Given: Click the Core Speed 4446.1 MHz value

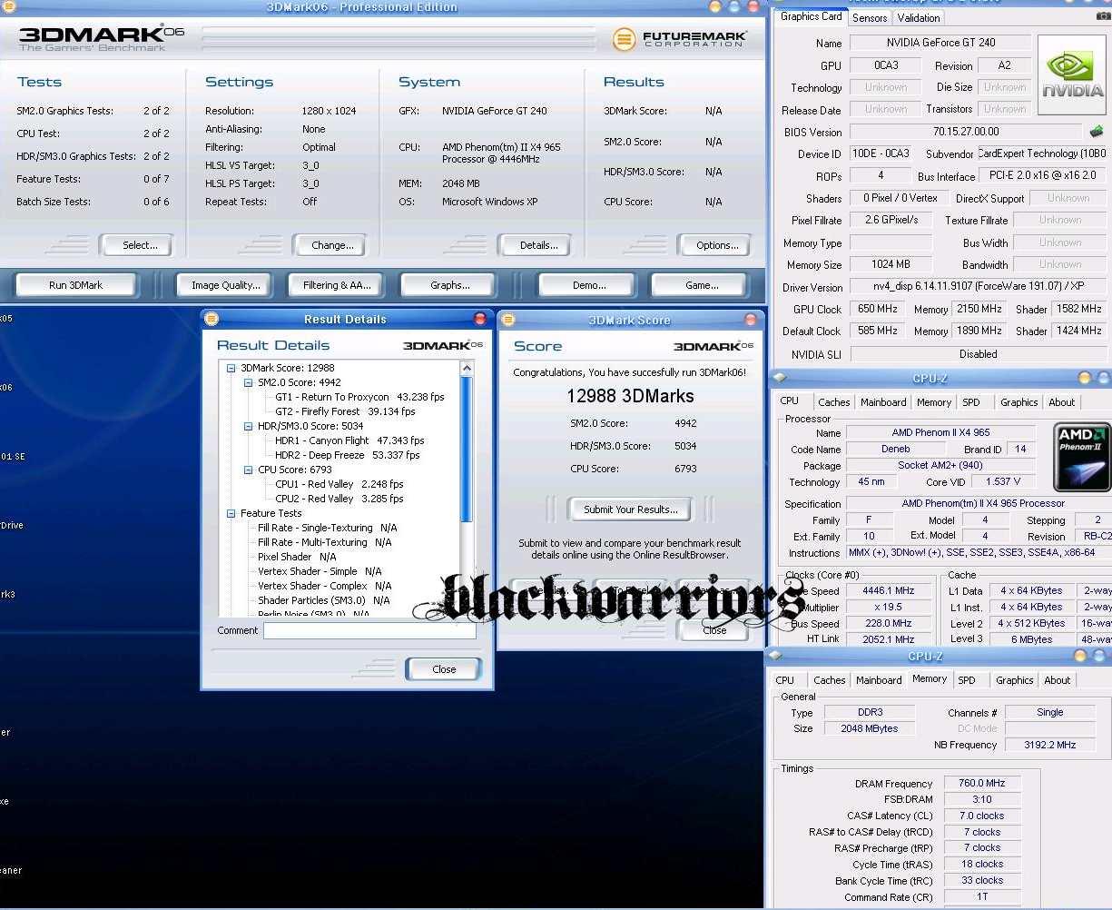Looking at the screenshot, I should point(888,590).
